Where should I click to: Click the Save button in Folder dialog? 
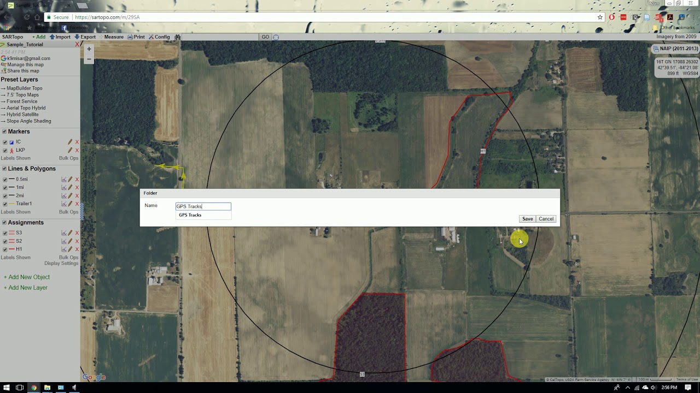pos(527,219)
